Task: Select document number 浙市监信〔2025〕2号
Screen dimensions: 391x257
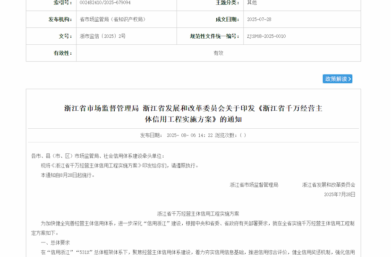Action: click(x=102, y=36)
